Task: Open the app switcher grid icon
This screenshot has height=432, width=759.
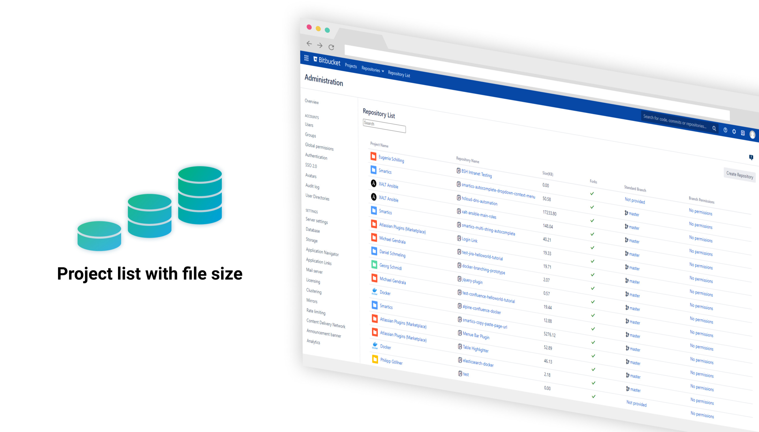Action: point(306,58)
